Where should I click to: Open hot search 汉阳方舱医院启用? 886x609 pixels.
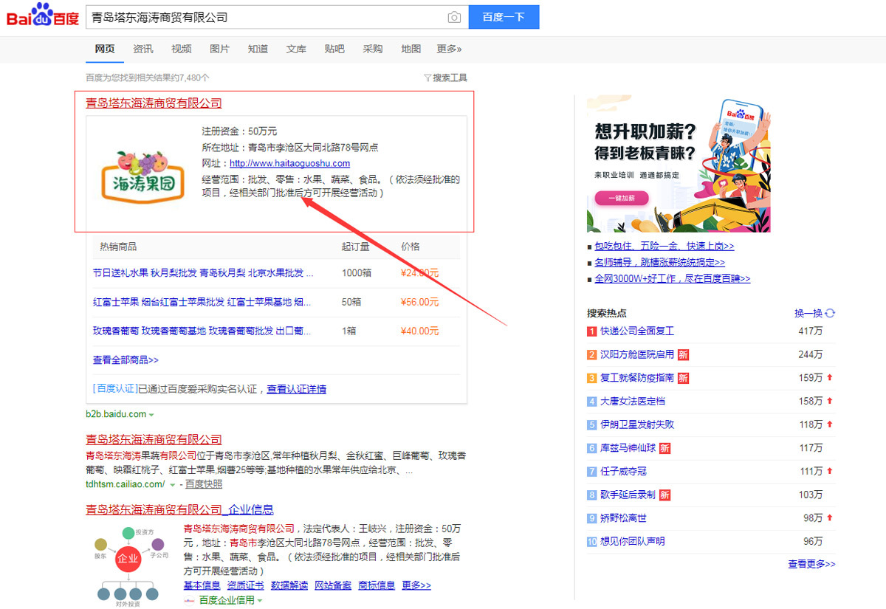pos(637,354)
